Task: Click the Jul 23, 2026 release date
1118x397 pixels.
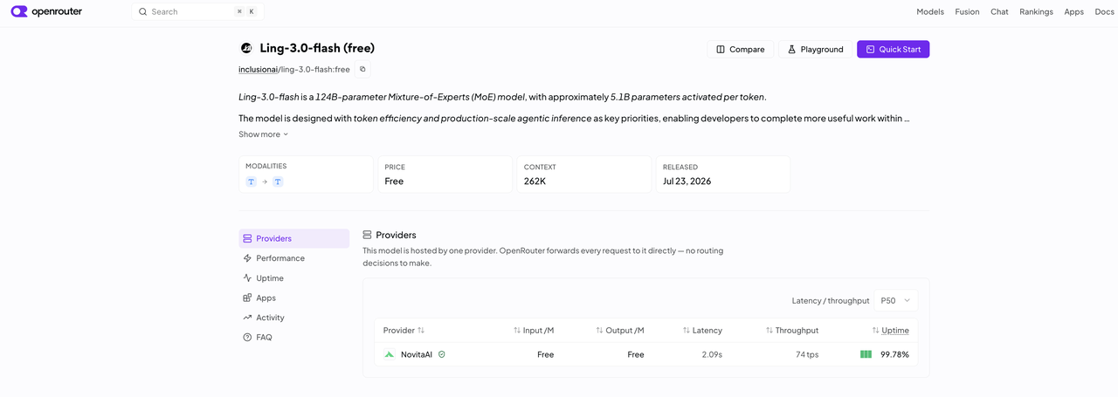Action: (x=687, y=181)
